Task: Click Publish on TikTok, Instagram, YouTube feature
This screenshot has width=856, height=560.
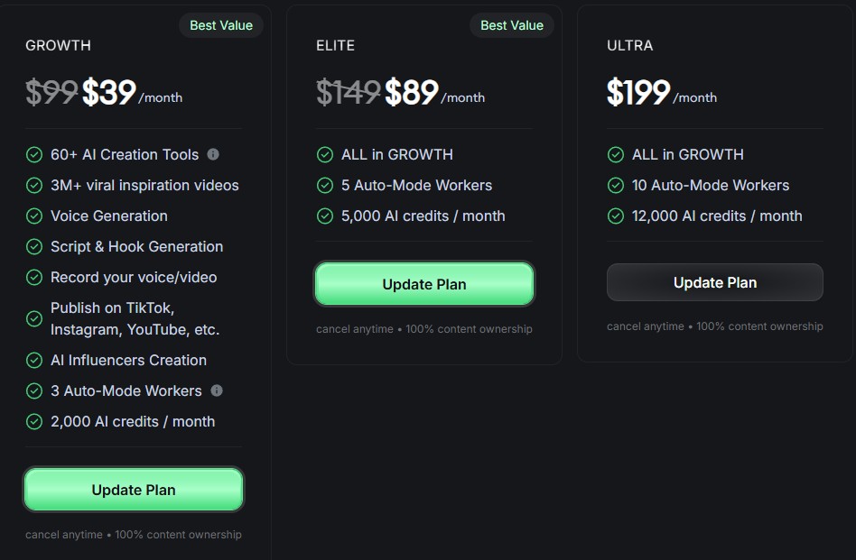Action: pyautogui.click(x=135, y=318)
